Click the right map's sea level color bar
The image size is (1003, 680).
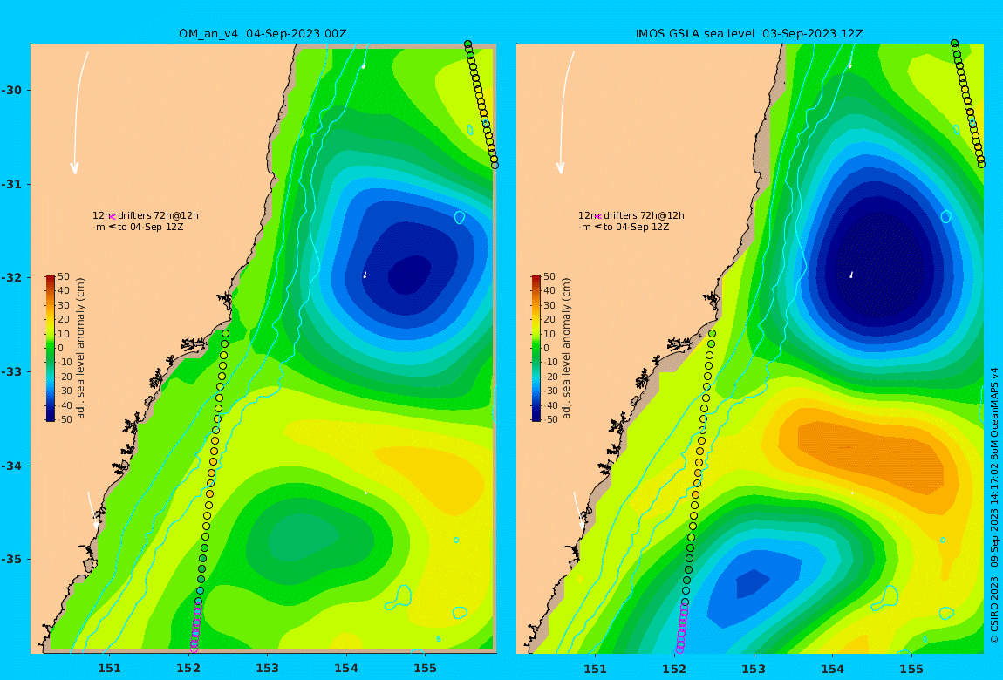tap(536, 349)
